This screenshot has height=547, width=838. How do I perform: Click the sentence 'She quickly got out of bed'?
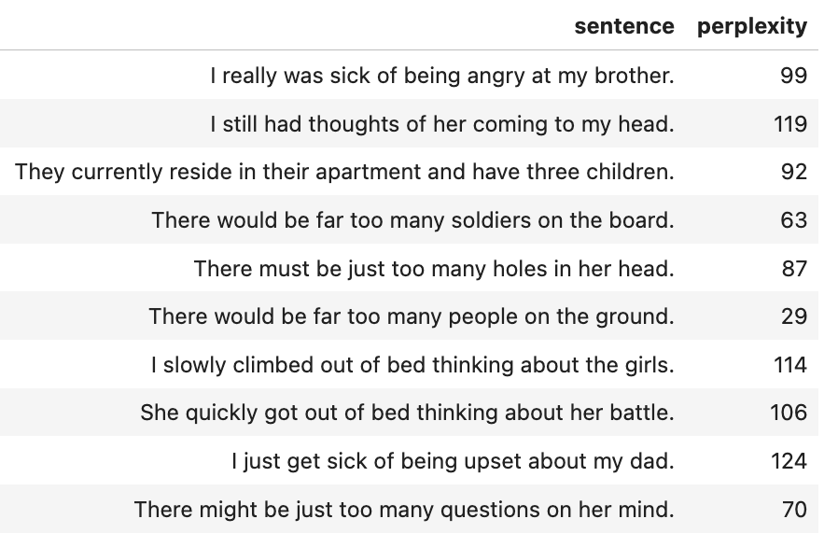[x=407, y=413]
